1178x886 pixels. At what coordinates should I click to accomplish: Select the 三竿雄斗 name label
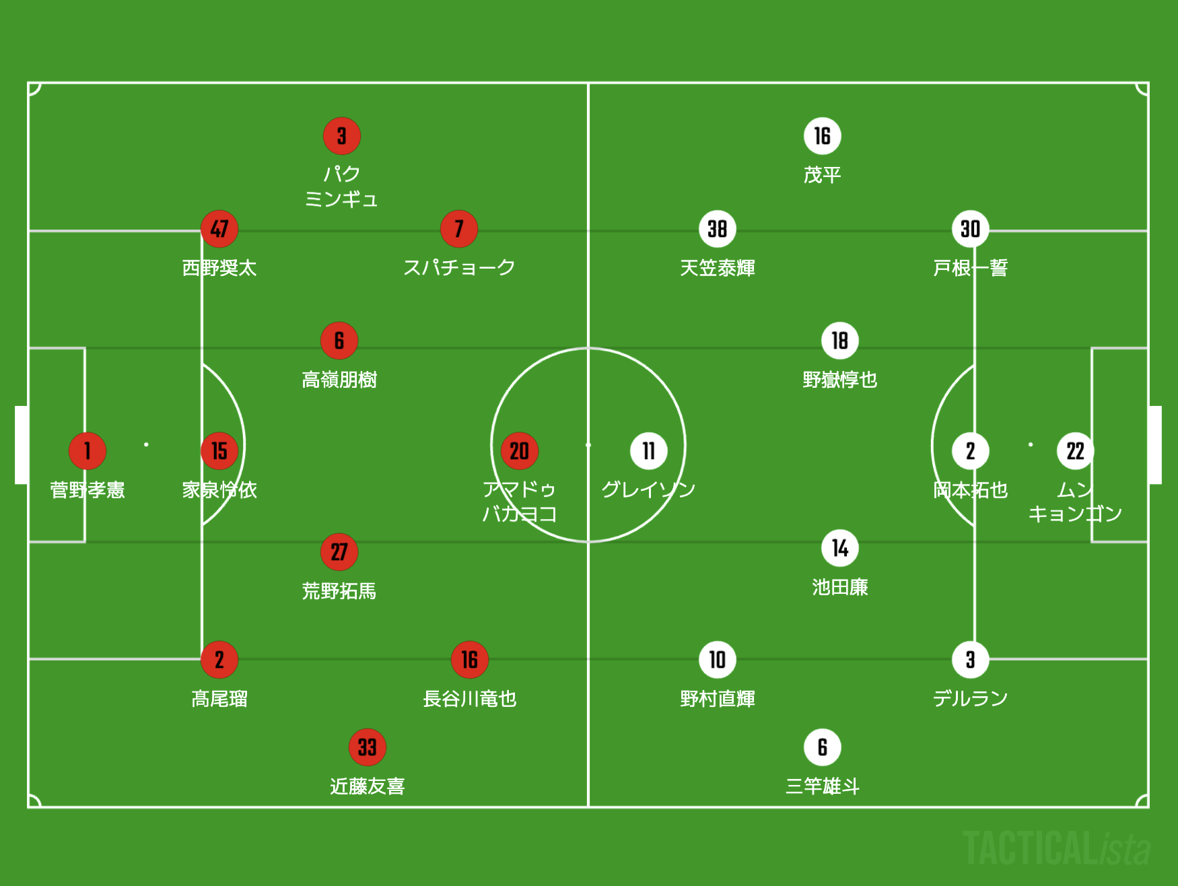coord(822,786)
